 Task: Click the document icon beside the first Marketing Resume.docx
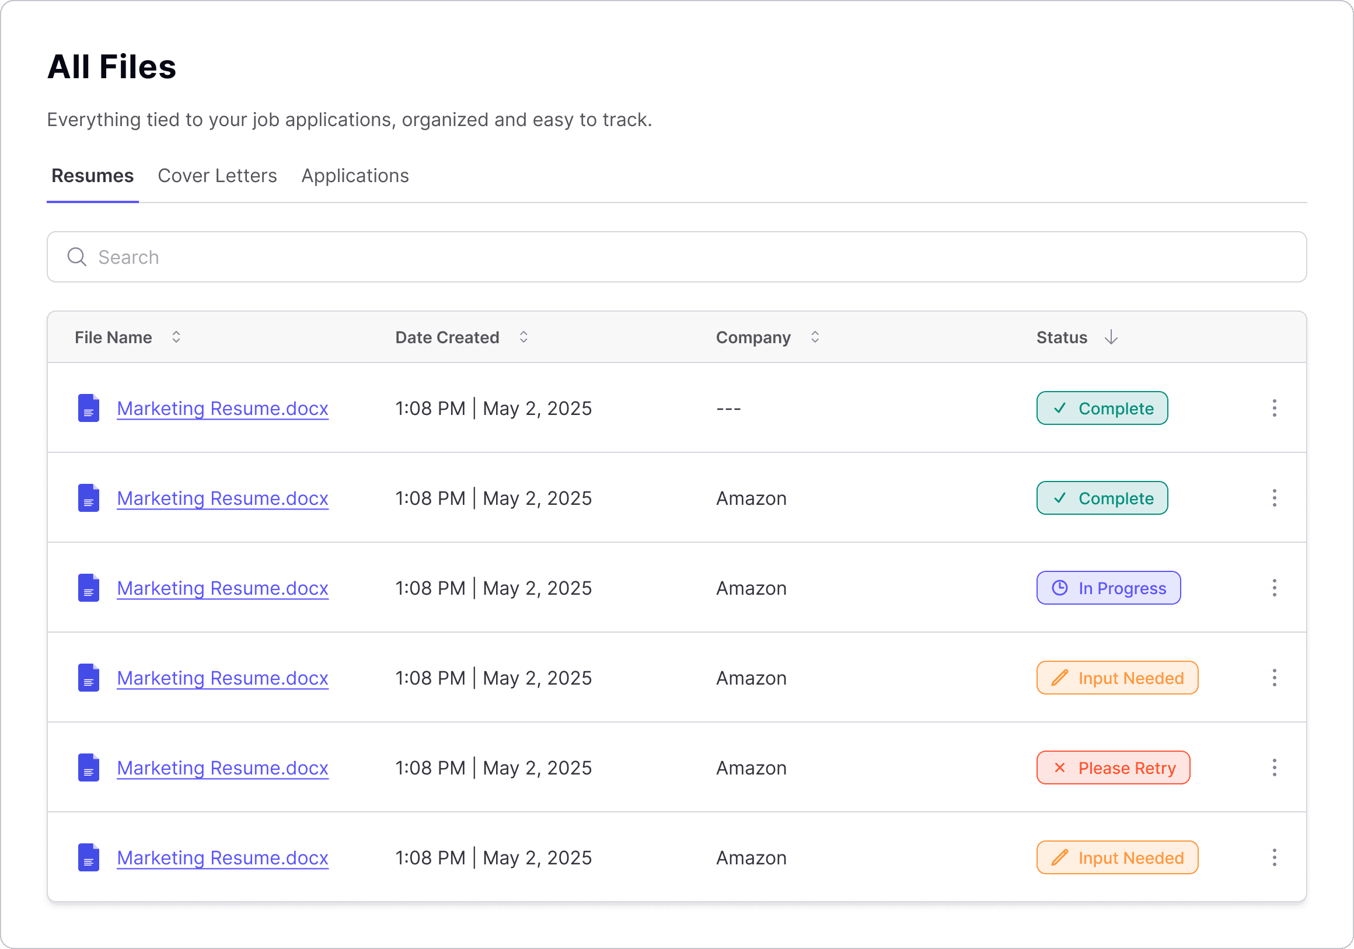(89, 407)
